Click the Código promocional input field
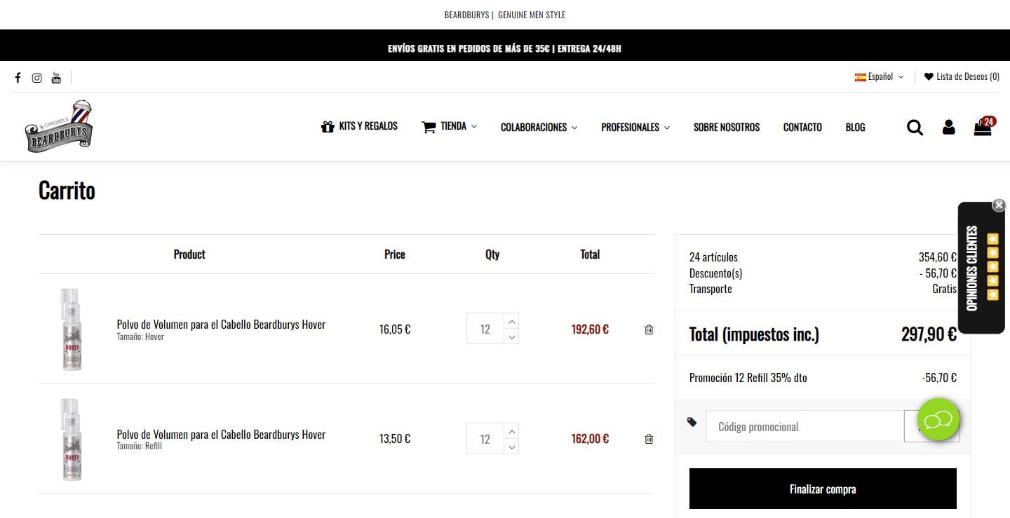 click(804, 426)
